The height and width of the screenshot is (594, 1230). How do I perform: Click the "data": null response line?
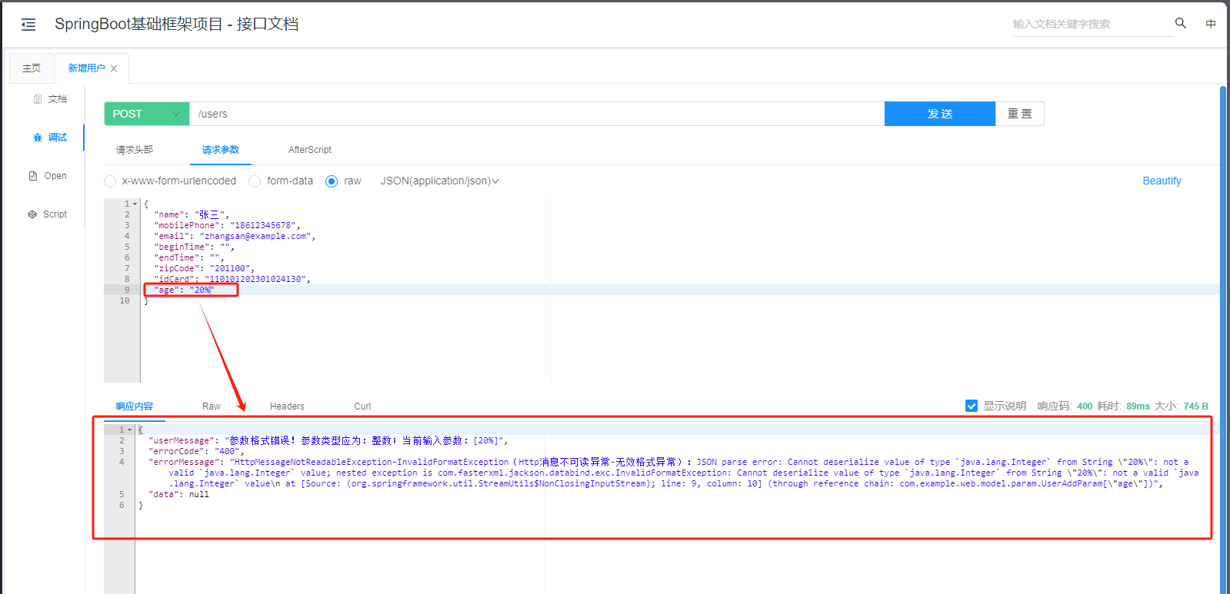coord(178,495)
